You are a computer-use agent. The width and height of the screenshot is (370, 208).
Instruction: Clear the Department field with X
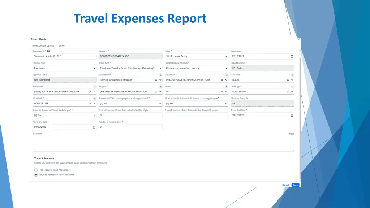click(x=222, y=80)
